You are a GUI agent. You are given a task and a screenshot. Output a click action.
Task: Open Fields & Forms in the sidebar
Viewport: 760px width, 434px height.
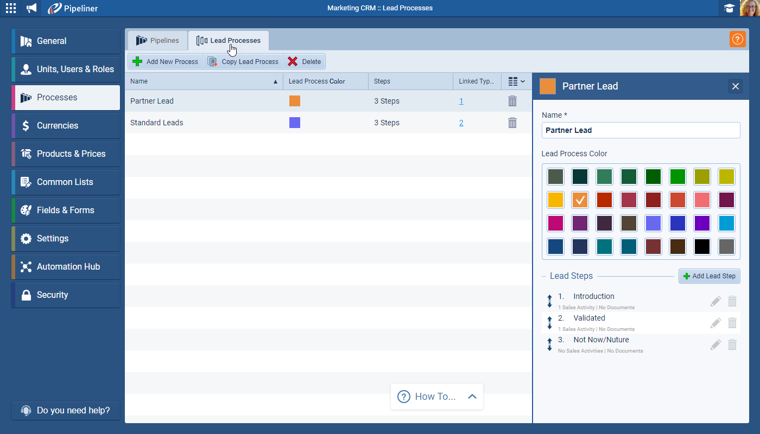pyautogui.click(x=66, y=210)
